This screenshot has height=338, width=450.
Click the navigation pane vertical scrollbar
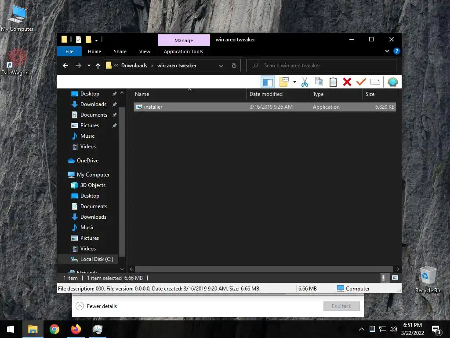point(122,181)
